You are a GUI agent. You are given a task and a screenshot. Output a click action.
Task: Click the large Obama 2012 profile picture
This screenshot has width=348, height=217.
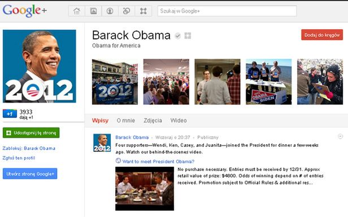click(x=40, y=66)
